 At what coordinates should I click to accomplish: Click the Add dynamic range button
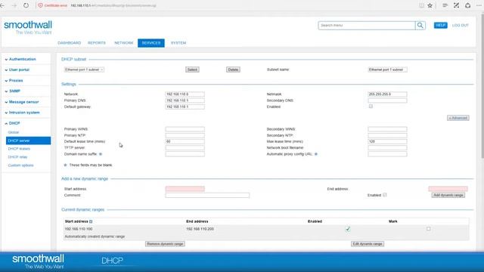point(448,195)
